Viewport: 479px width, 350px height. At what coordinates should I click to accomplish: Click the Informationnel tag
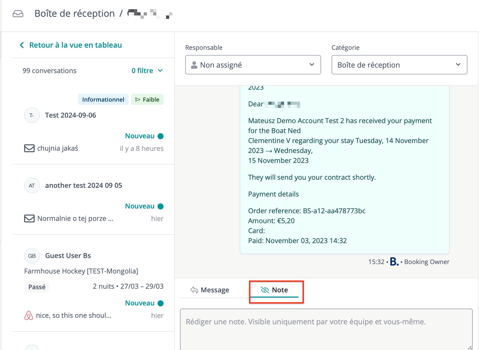point(103,100)
